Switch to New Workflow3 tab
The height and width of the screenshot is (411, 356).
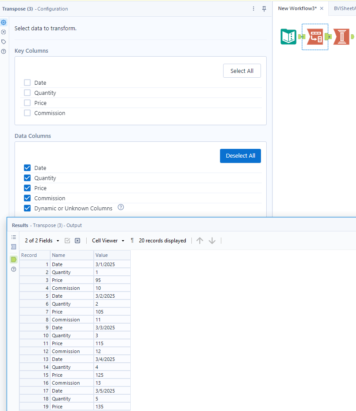point(297,8)
